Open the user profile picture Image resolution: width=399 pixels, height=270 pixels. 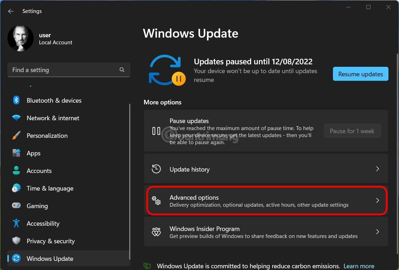click(x=21, y=38)
